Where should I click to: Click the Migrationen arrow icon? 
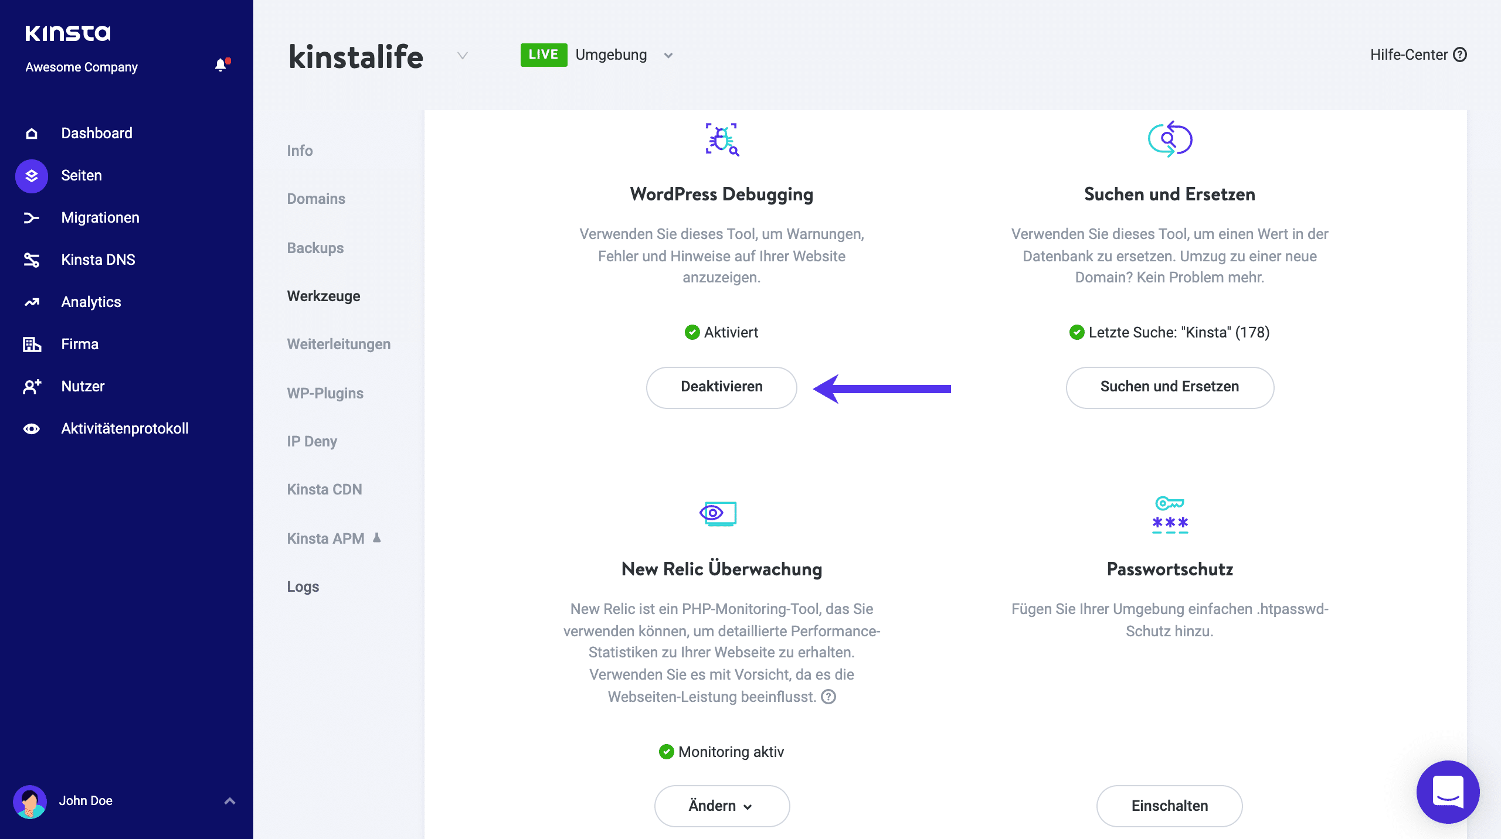pyautogui.click(x=32, y=218)
